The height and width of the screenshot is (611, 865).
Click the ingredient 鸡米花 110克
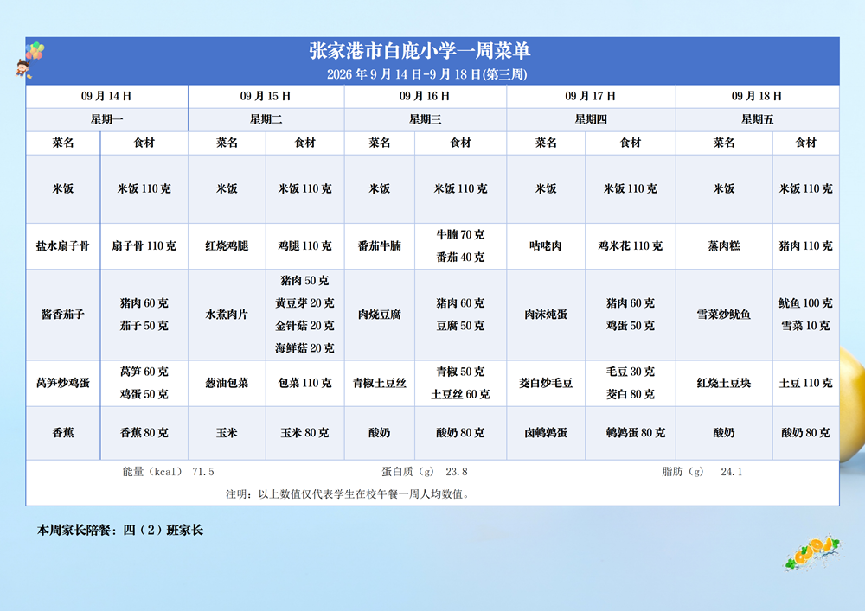point(631,246)
